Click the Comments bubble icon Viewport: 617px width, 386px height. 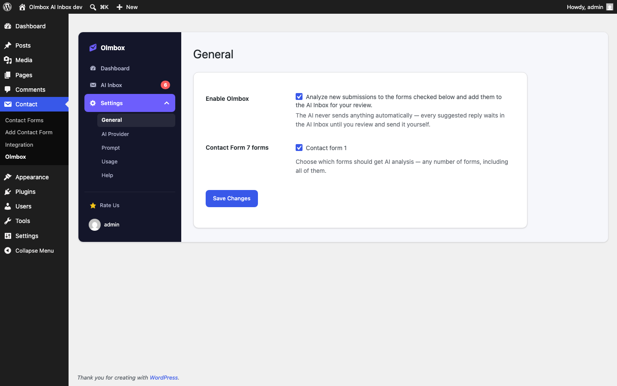pos(8,90)
